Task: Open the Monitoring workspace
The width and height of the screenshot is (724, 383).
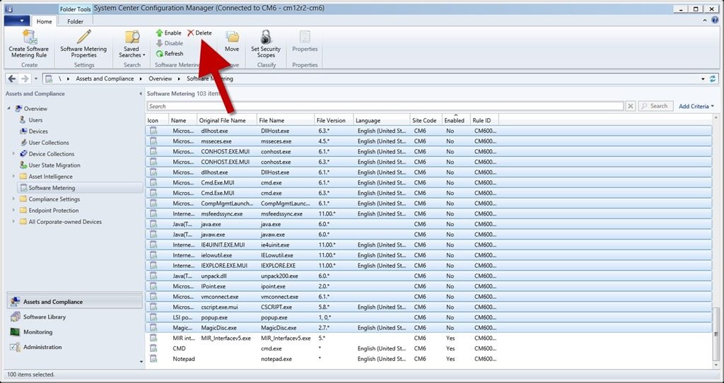Action: pyautogui.click(x=74, y=332)
